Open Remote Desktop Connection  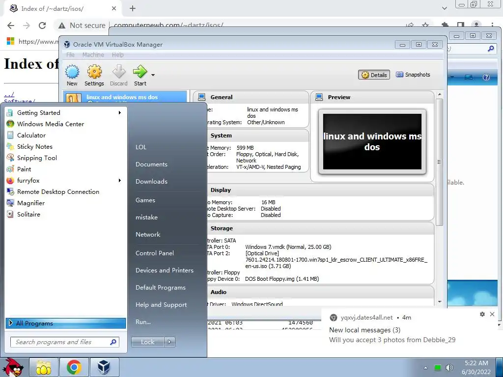(64, 192)
